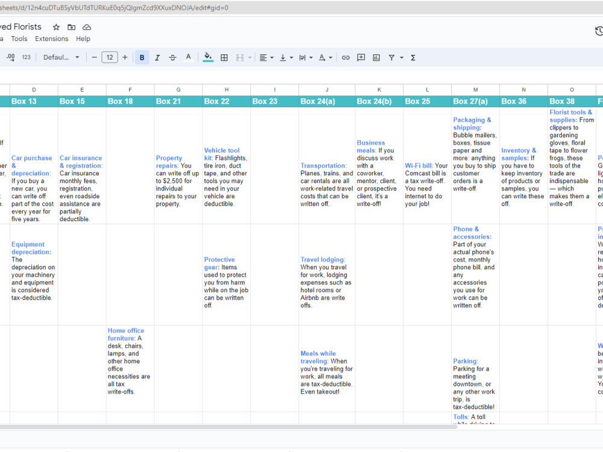Click the Inventory & samples cell

(524, 166)
